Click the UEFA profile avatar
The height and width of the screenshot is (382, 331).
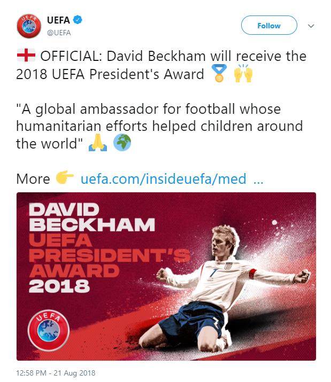pyautogui.click(x=28, y=26)
